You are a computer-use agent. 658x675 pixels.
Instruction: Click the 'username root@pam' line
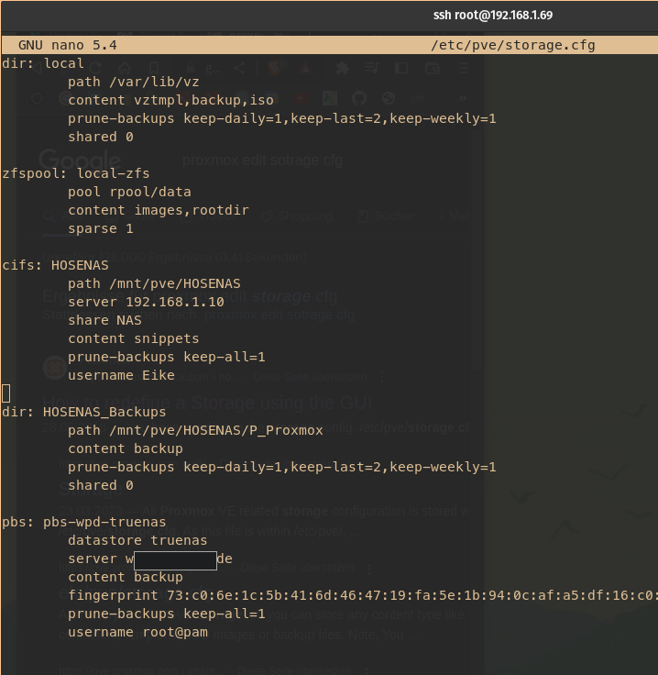137,632
